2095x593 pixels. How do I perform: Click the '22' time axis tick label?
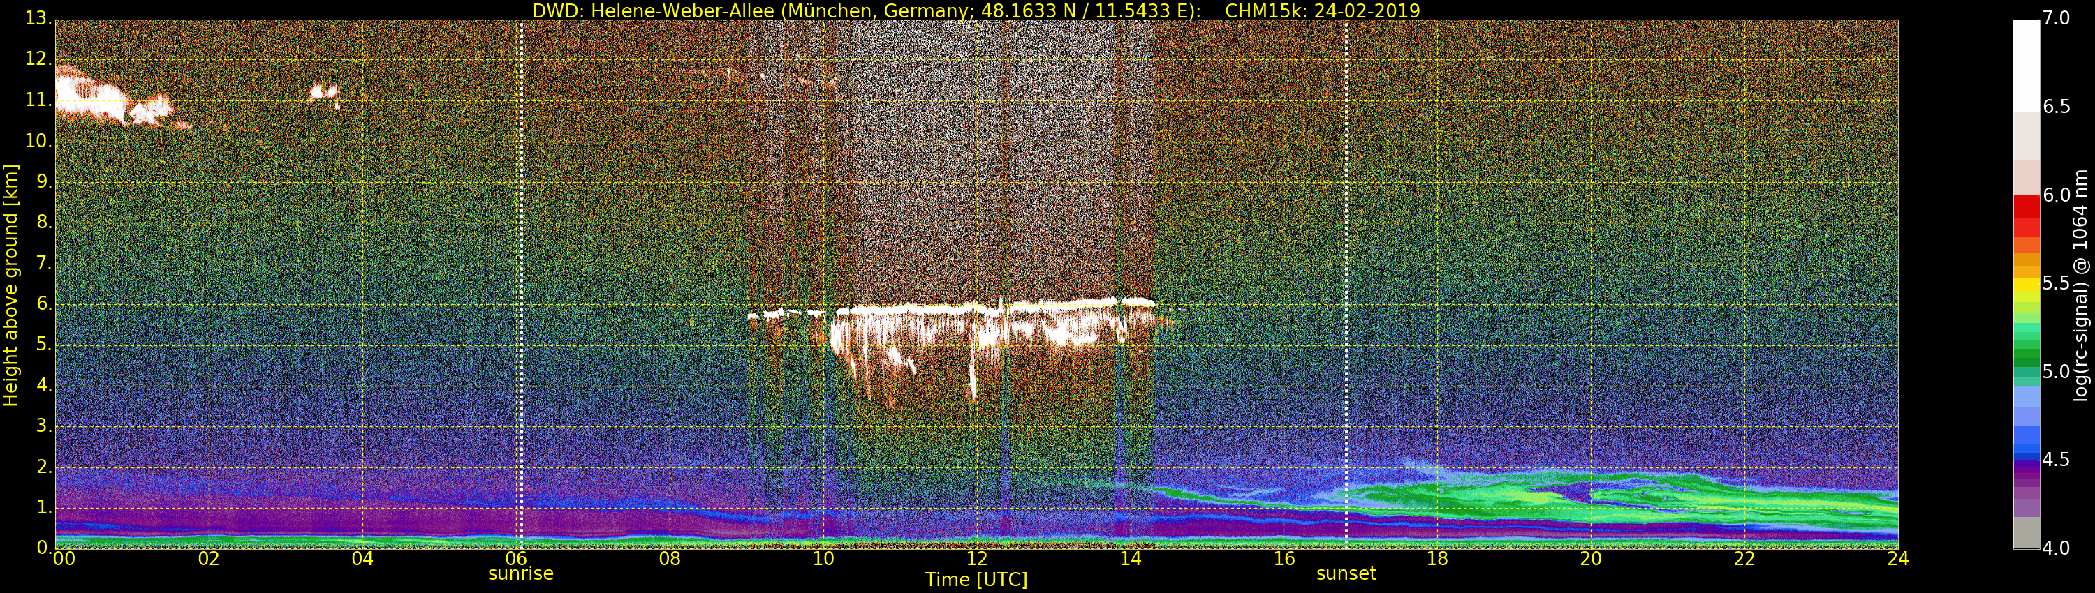1744,558
